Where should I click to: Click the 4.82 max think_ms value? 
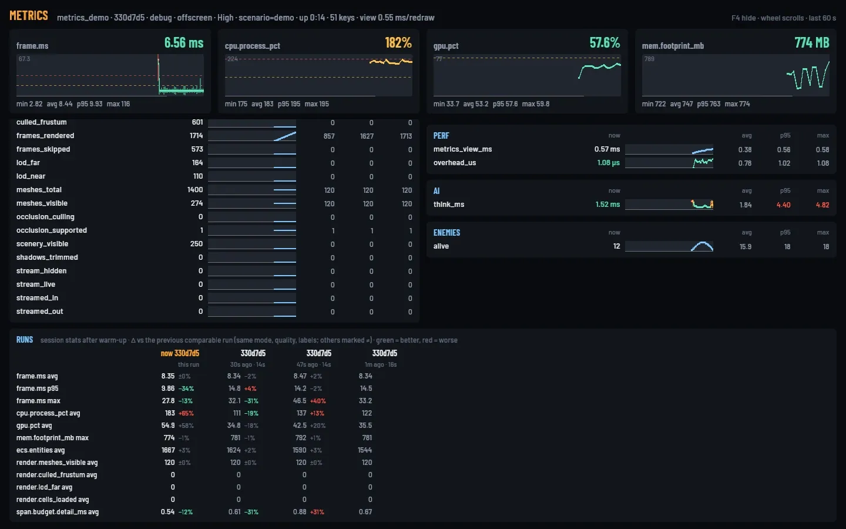(822, 205)
